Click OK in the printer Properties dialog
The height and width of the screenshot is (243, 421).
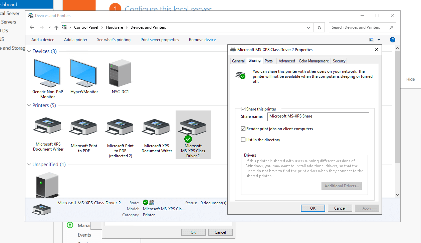pos(313,208)
